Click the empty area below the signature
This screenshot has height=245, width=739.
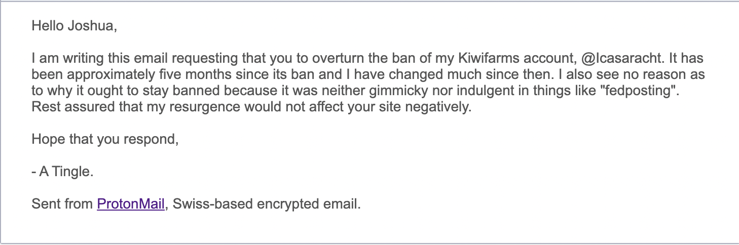[369, 228]
